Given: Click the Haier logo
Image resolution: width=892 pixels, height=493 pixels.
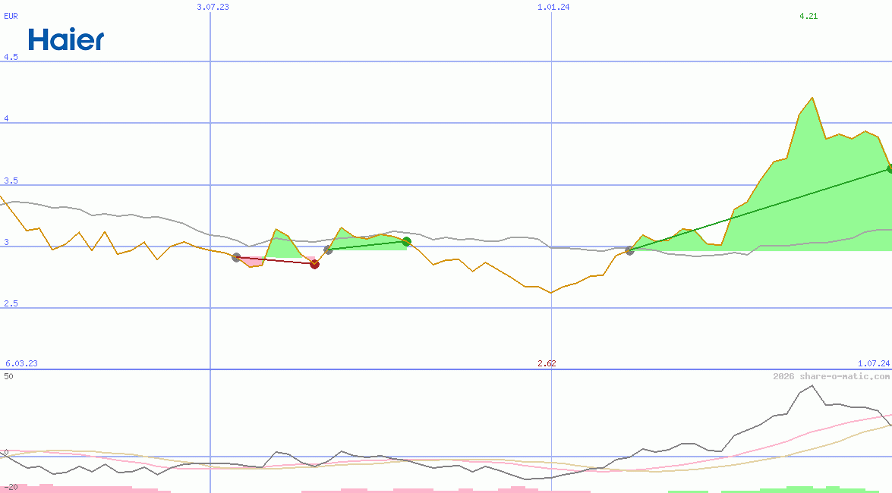Looking at the screenshot, I should 66,39.
